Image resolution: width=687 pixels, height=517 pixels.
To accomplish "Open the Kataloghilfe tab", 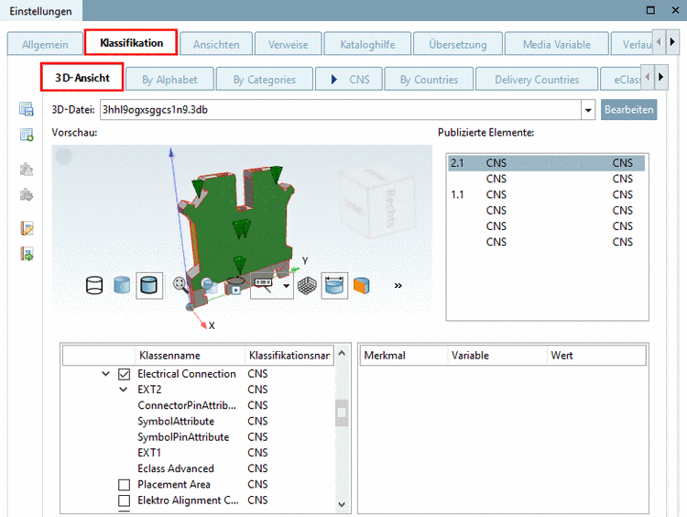I will [x=367, y=44].
